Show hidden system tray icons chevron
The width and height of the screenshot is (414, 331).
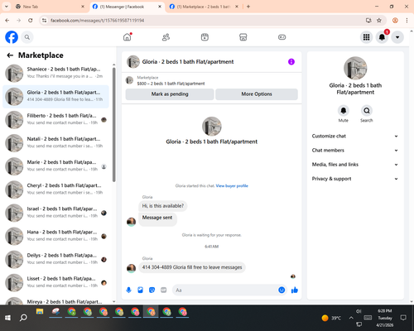351,318
